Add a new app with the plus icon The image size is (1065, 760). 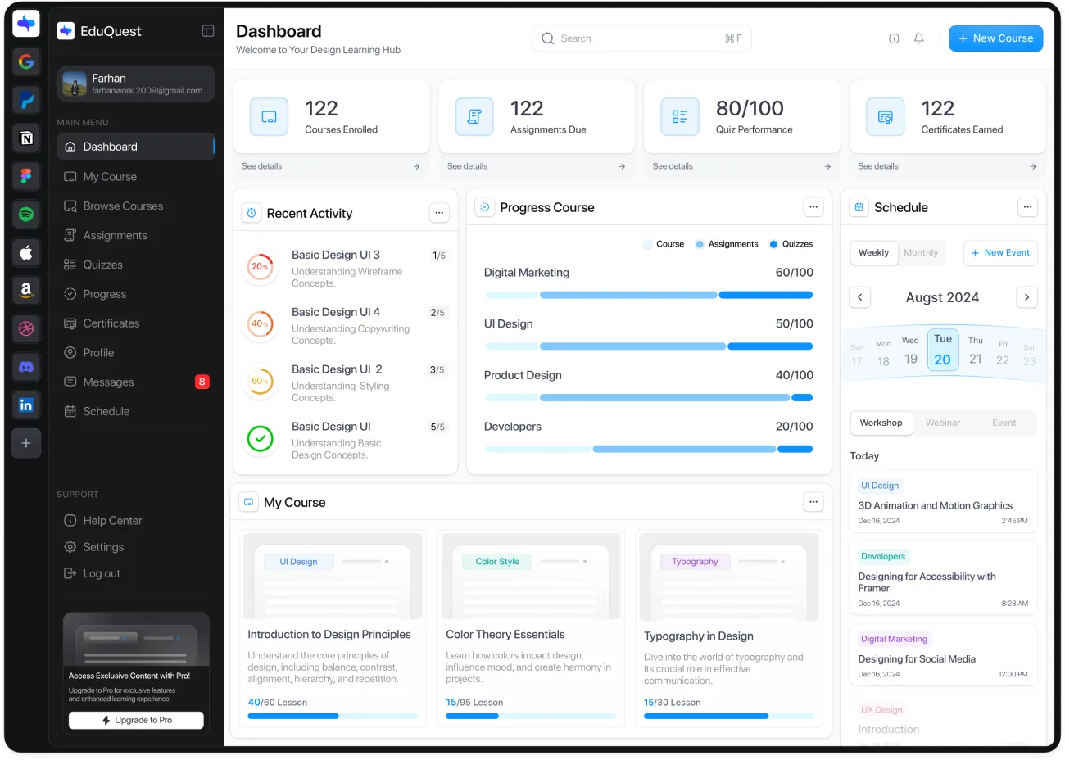tap(26, 443)
